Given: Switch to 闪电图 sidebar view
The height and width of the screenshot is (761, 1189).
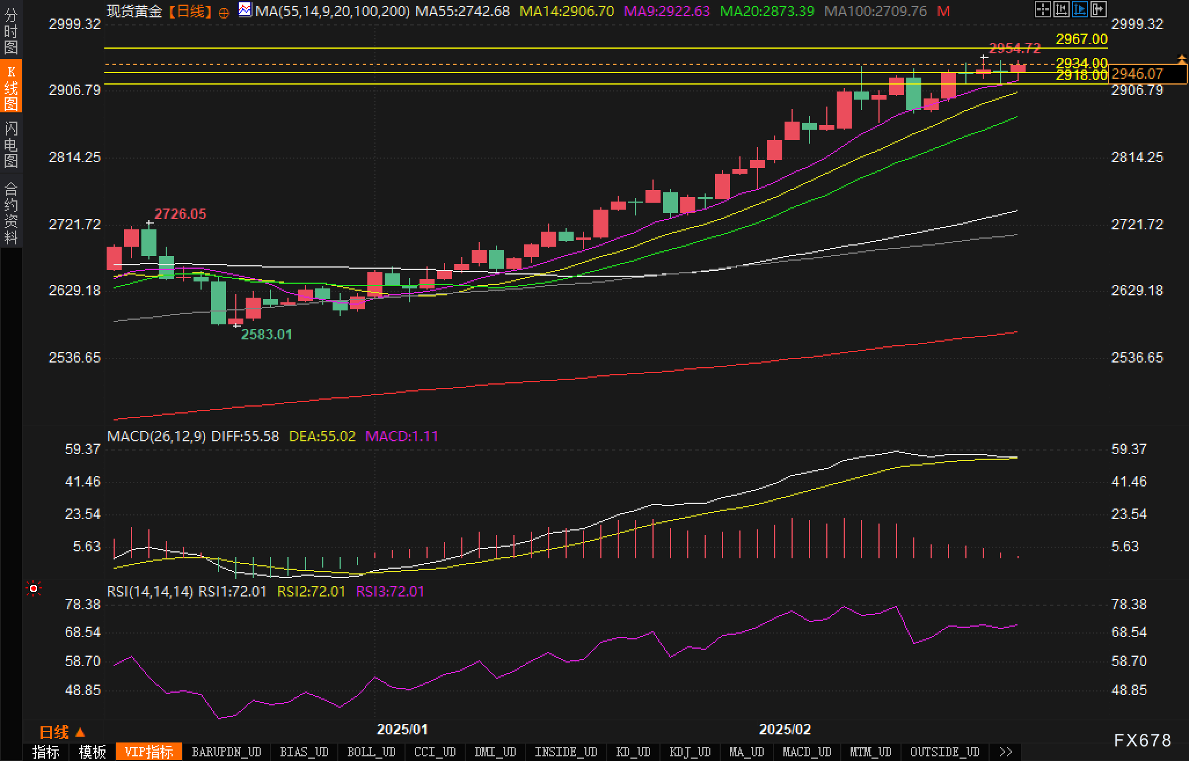Looking at the screenshot, I should click(x=11, y=144).
